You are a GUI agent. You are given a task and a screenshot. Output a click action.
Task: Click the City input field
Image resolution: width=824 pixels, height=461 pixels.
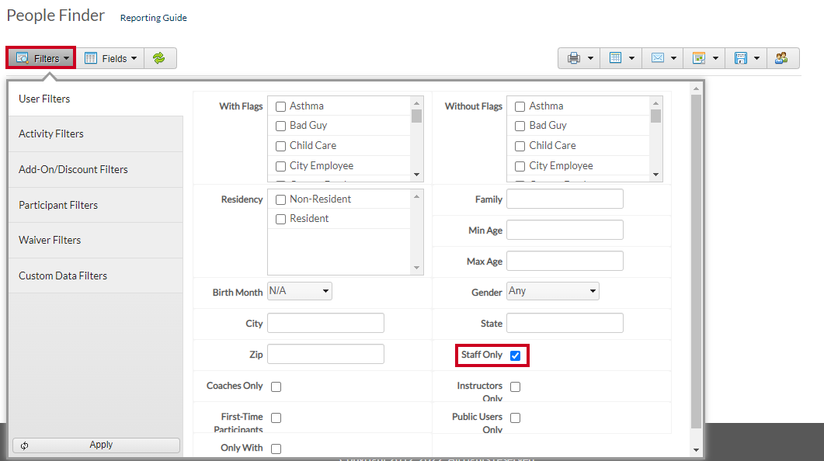[x=326, y=323]
